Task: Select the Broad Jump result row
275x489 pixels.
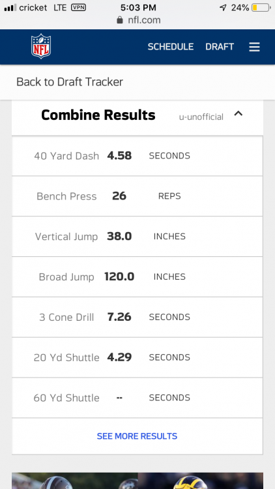Action: pyautogui.click(x=137, y=276)
